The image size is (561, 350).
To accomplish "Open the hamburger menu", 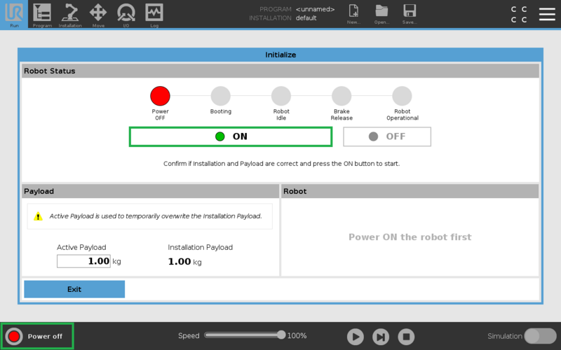I will point(547,14).
